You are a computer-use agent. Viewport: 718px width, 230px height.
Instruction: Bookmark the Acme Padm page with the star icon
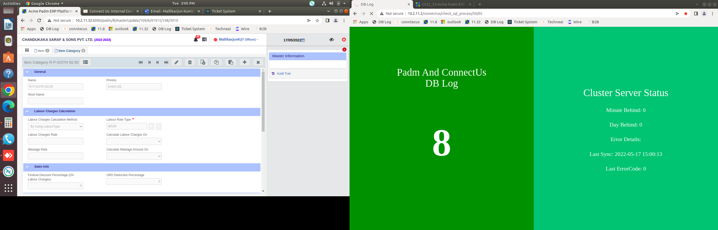click(x=317, y=20)
